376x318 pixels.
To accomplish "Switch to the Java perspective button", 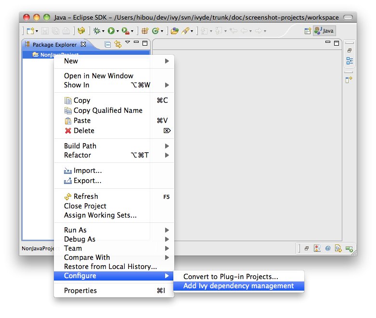I will 324,31.
